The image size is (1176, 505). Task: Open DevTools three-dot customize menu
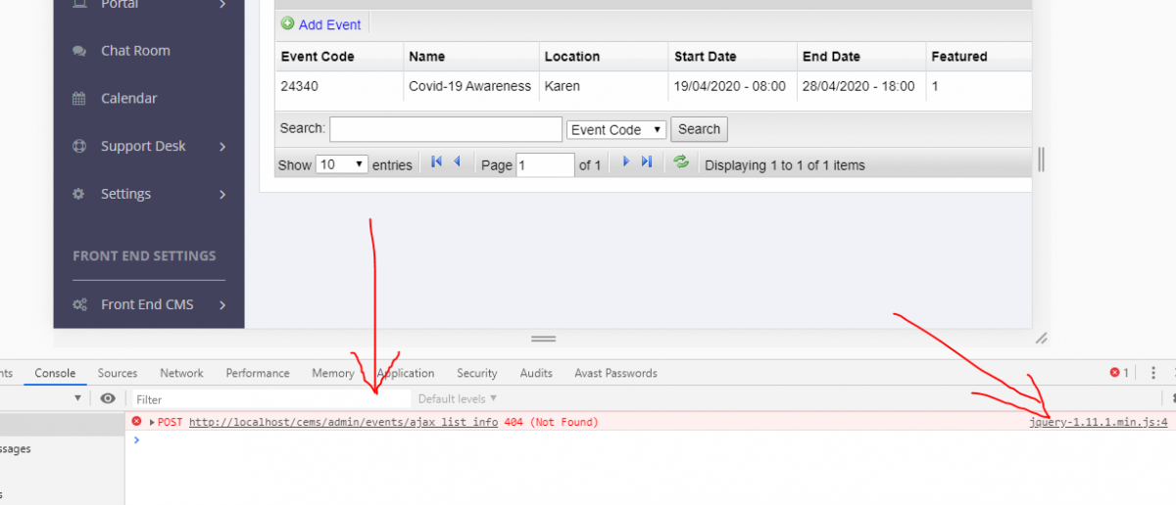pos(1153,373)
